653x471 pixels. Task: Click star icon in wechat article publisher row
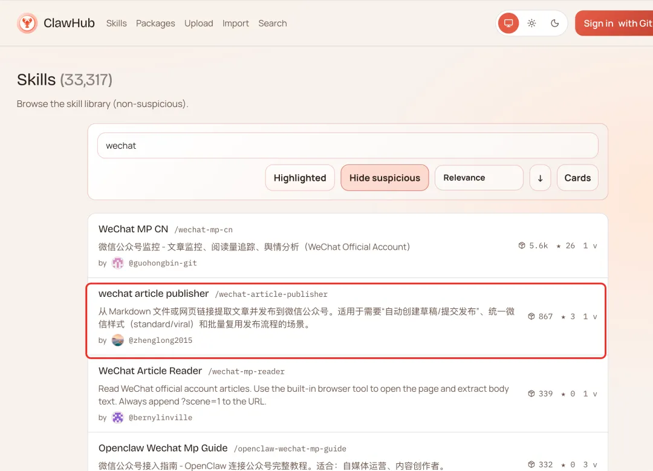(x=564, y=317)
